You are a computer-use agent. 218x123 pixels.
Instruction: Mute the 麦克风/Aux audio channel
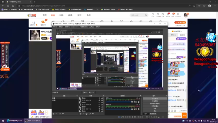(135, 102)
